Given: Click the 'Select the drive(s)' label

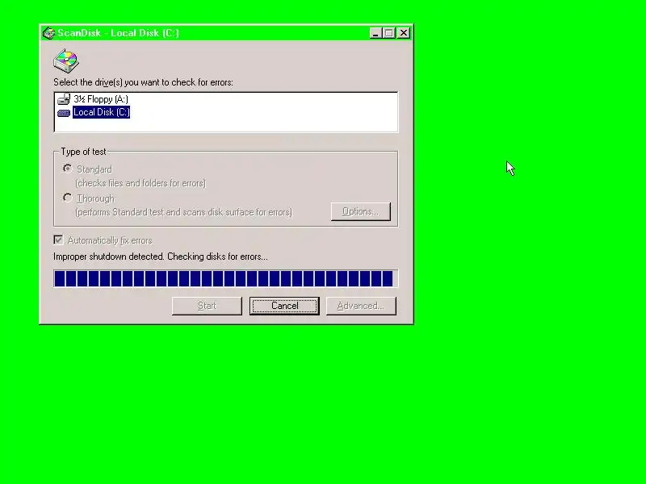Looking at the screenshot, I should (x=143, y=82).
